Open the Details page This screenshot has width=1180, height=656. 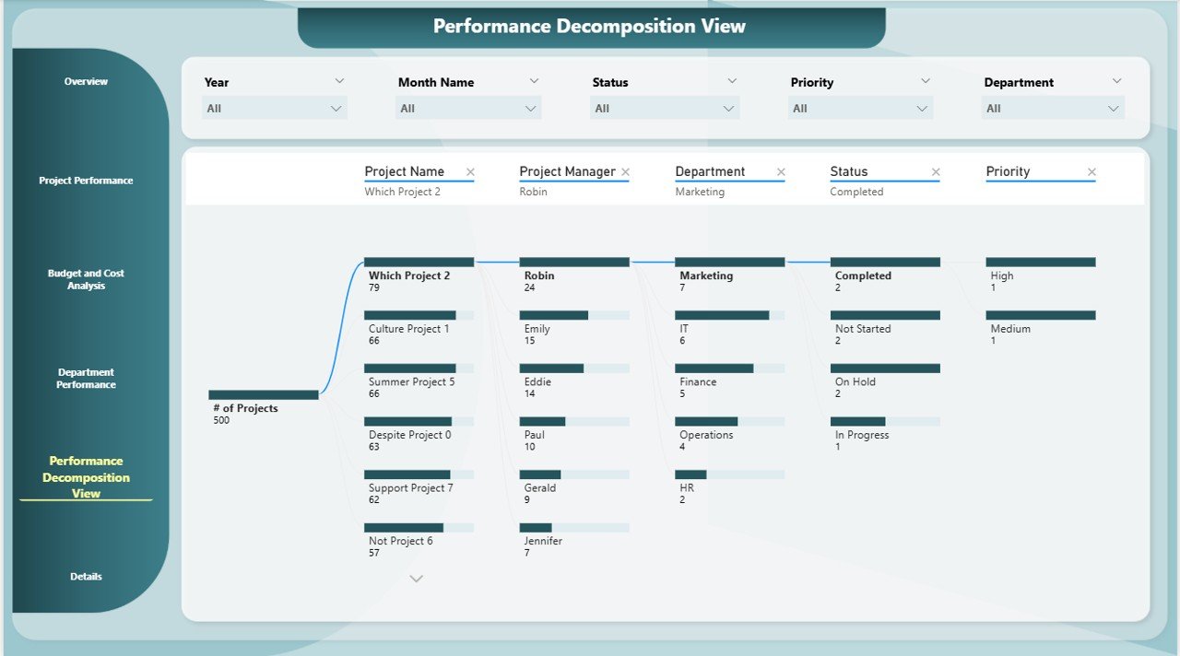click(86, 577)
